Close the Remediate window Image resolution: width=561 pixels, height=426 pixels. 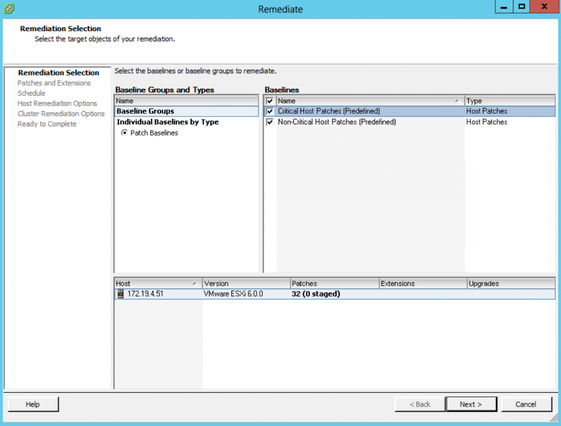544,7
